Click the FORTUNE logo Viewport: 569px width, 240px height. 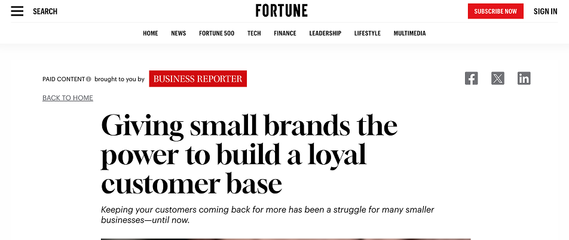[x=282, y=11]
